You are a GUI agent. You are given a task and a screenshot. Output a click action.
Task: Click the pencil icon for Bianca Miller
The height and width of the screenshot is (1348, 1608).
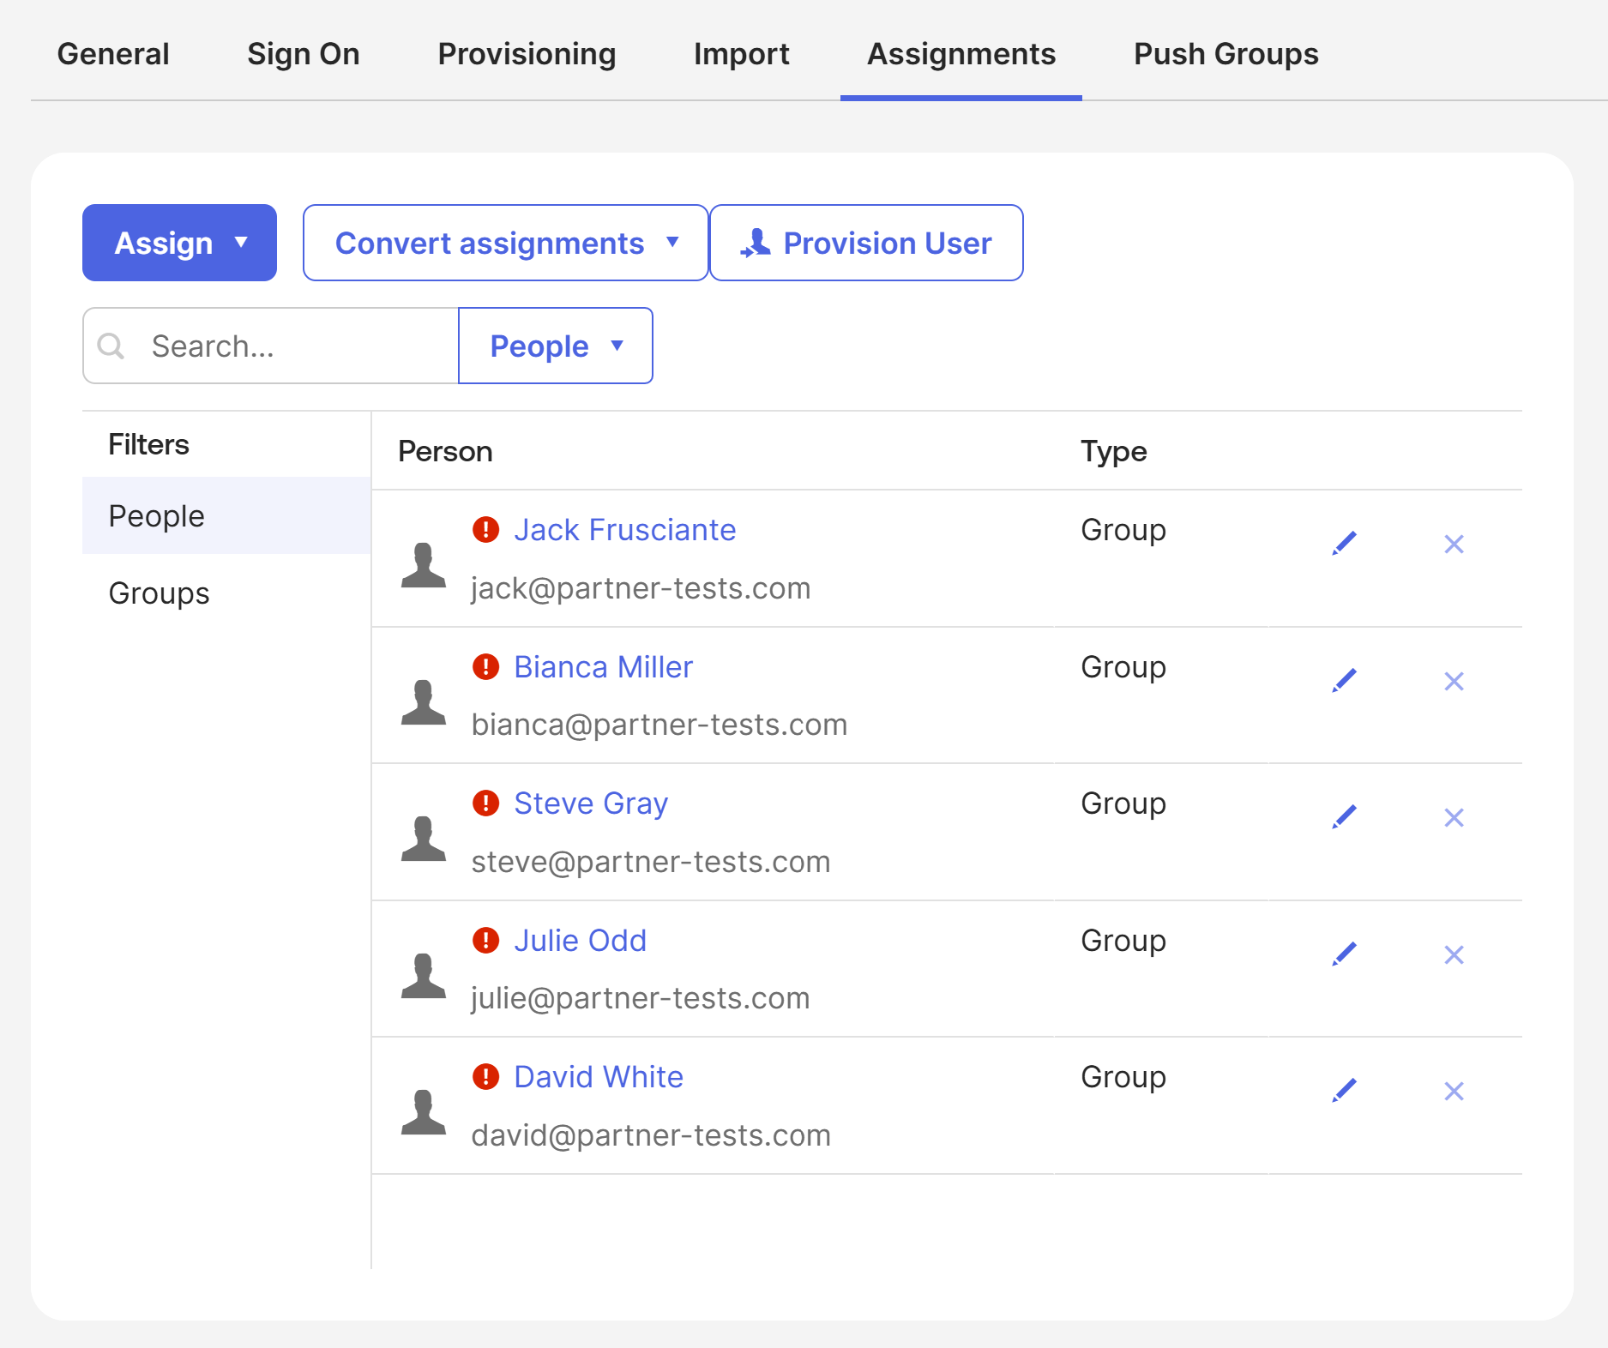(x=1344, y=681)
